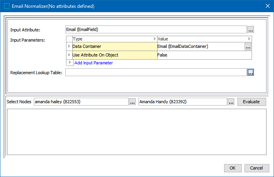Open browse button next to Input Attribute field
This screenshot has height=177, width=274.
(250, 29)
